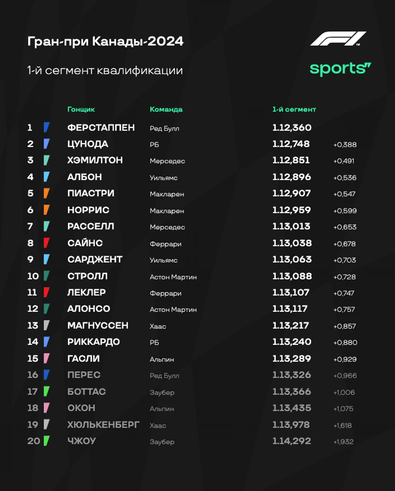Click Red Bull color flag beside Ферстаппен
The width and height of the screenshot is (395, 491).
click(47, 127)
